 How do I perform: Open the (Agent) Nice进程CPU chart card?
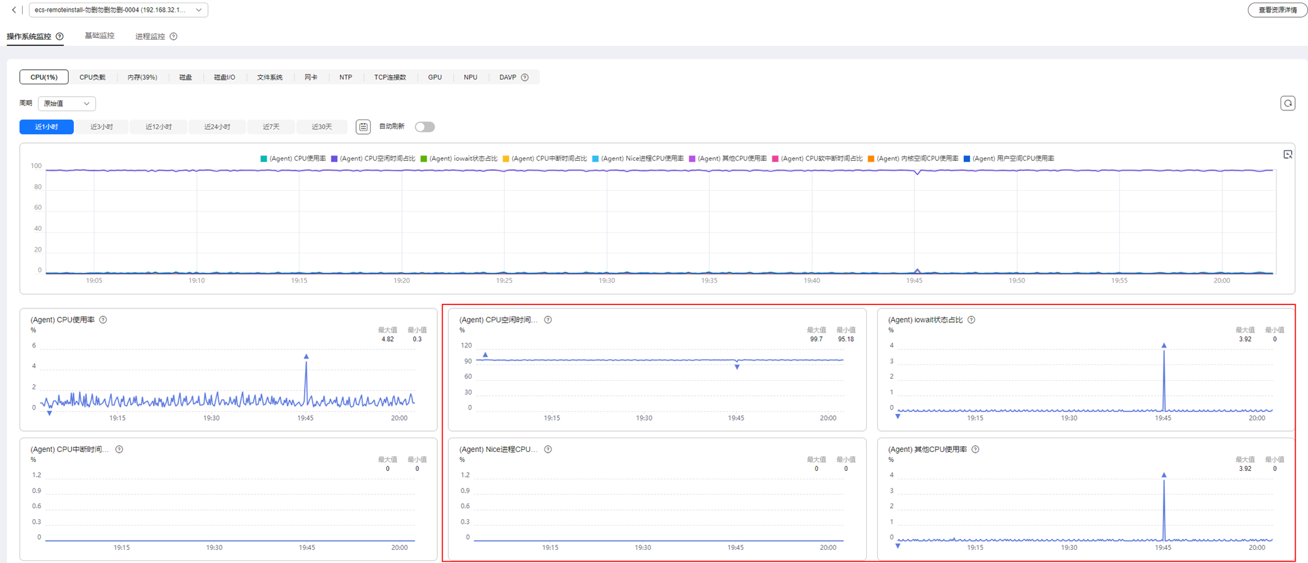tap(657, 499)
